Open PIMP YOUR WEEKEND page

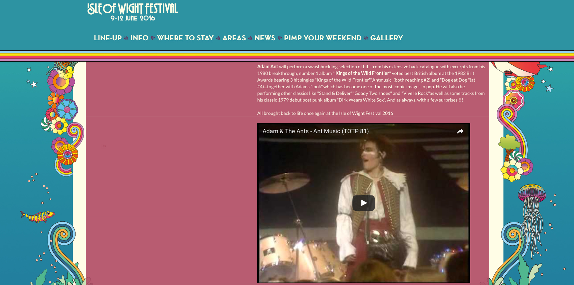click(x=323, y=38)
